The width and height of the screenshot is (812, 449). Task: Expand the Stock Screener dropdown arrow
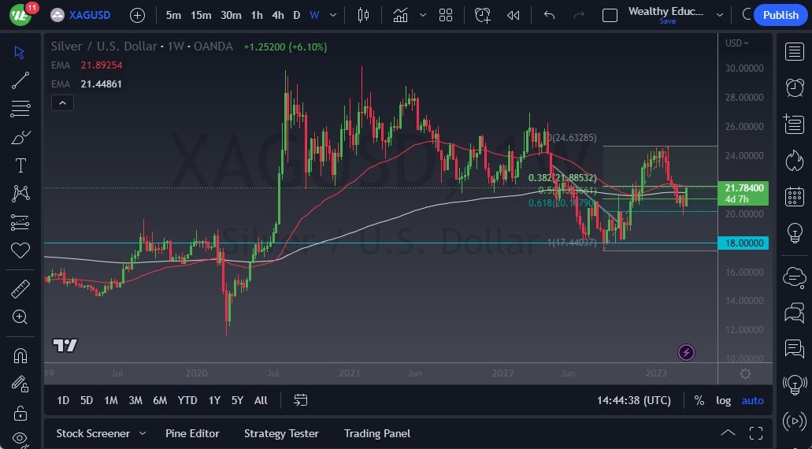(x=143, y=433)
